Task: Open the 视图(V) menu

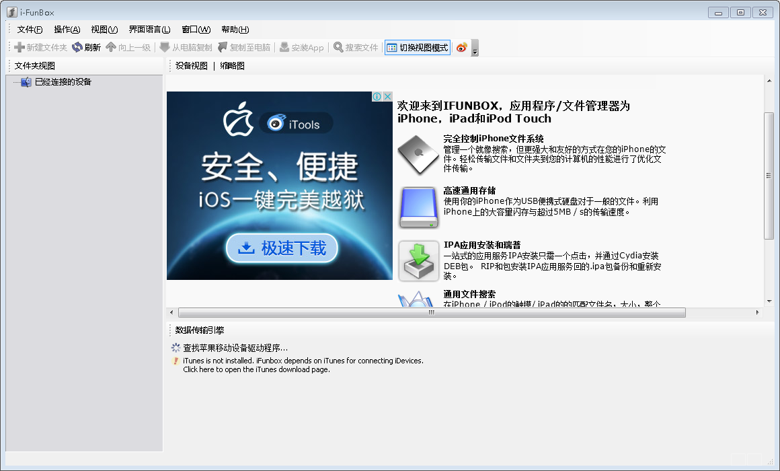Action: click(x=104, y=30)
